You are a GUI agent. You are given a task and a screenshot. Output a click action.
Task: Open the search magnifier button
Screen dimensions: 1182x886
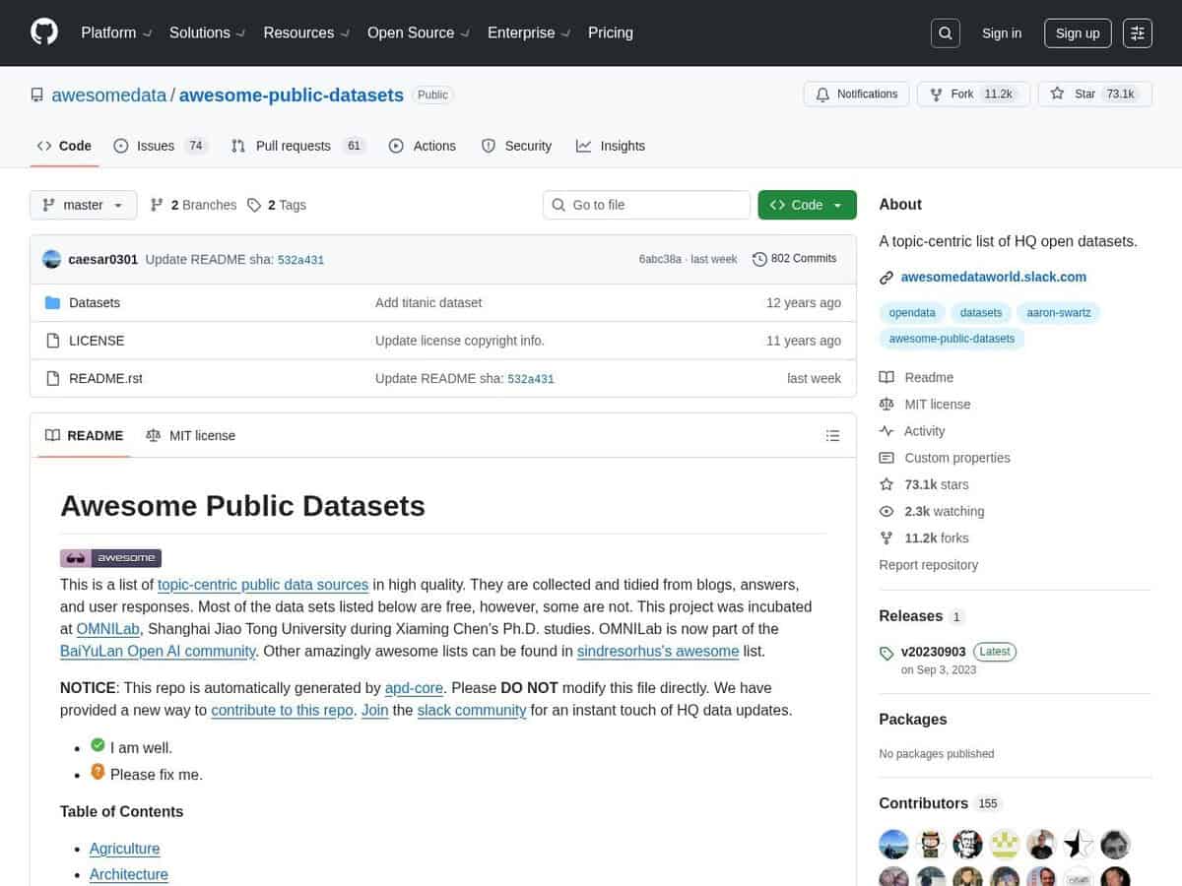(945, 33)
